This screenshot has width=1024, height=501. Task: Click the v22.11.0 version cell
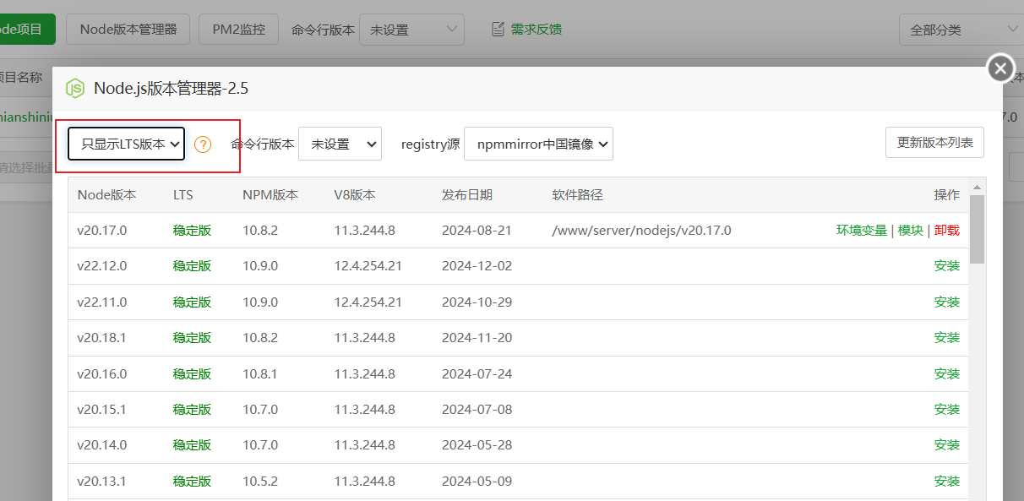pos(102,302)
